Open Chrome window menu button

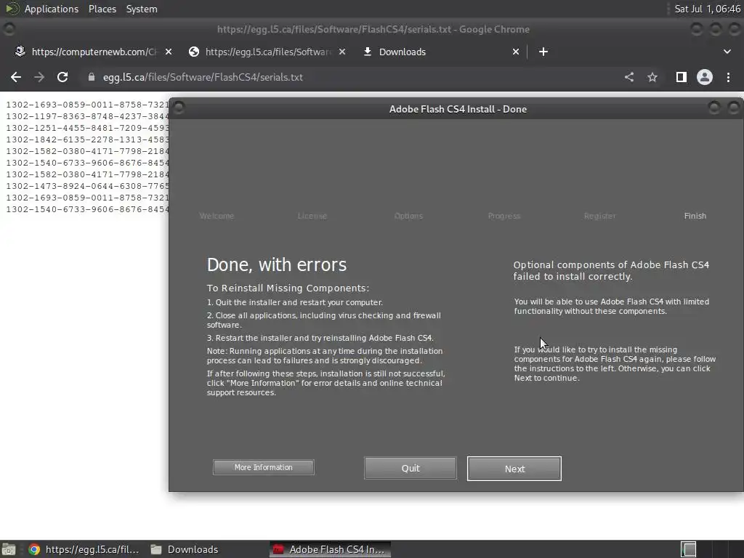click(x=9, y=29)
